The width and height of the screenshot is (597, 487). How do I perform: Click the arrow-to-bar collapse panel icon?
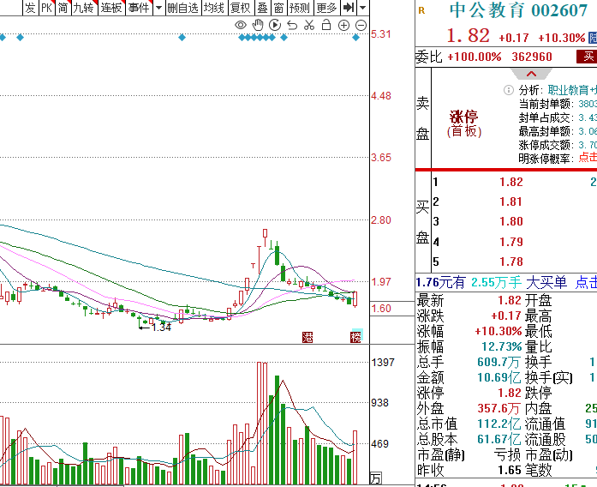[x=349, y=8]
